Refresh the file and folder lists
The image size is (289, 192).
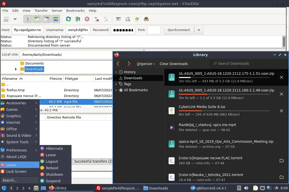tap(68, 19)
